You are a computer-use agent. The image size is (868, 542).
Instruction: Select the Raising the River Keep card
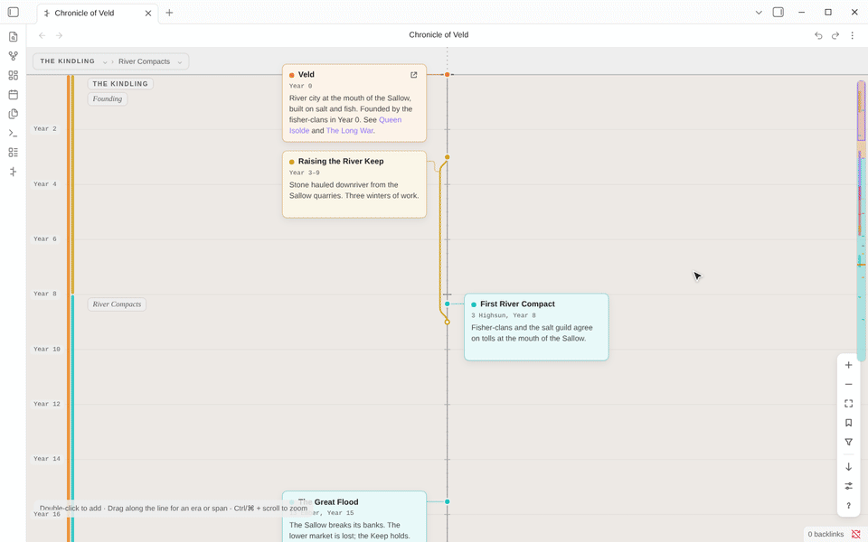point(354,184)
